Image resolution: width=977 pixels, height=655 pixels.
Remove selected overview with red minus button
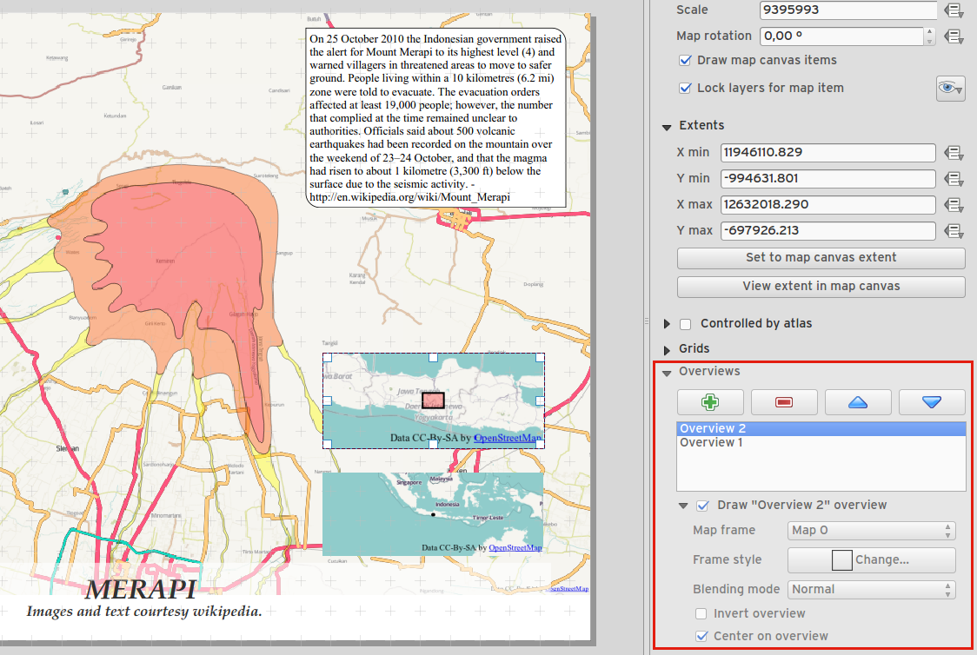pos(784,402)
